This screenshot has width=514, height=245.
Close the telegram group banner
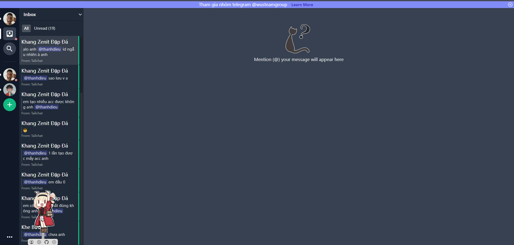coord(510,5)
